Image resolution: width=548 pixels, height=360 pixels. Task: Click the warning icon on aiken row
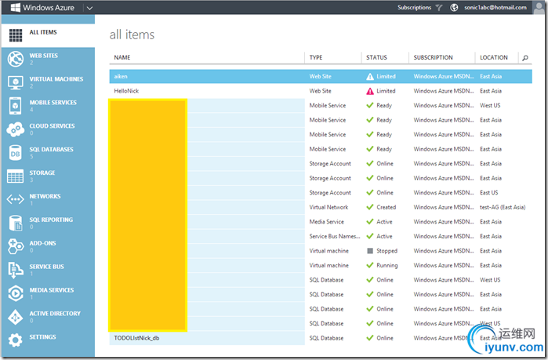pos(370,77)
